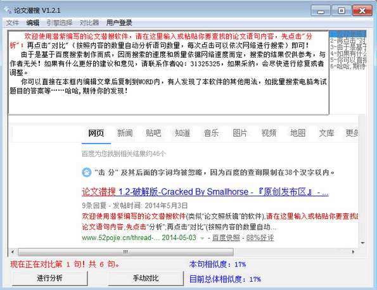Select sentence 6-哈哈,期待 in the list
Screen dimensions: 377x290
348,66
